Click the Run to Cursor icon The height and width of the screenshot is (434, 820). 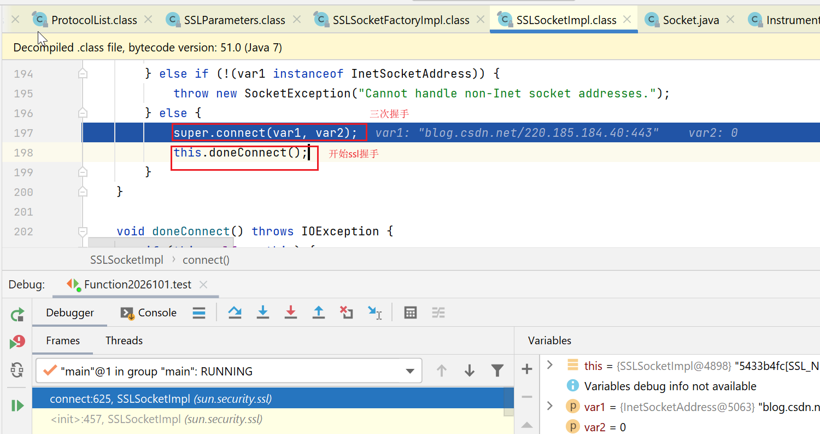pyautogui.click(x=375, y=313)
